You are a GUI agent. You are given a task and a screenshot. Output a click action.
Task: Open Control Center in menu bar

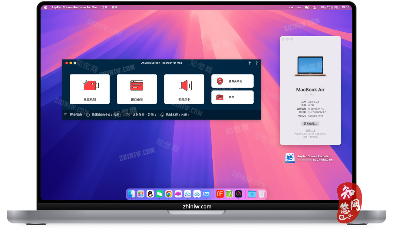[x=315, y=7]
